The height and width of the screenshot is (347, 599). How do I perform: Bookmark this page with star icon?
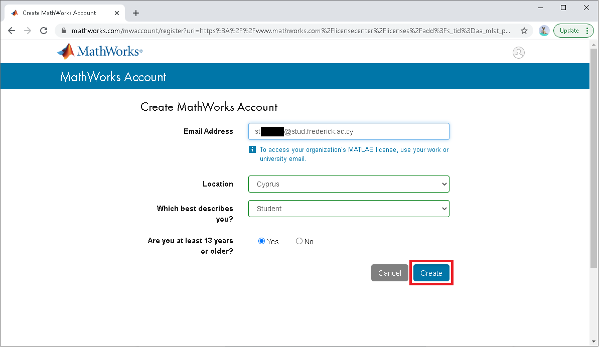pos(524,31)
